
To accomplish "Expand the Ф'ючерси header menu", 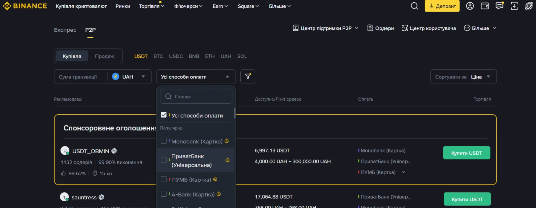I will pos(188,6).
